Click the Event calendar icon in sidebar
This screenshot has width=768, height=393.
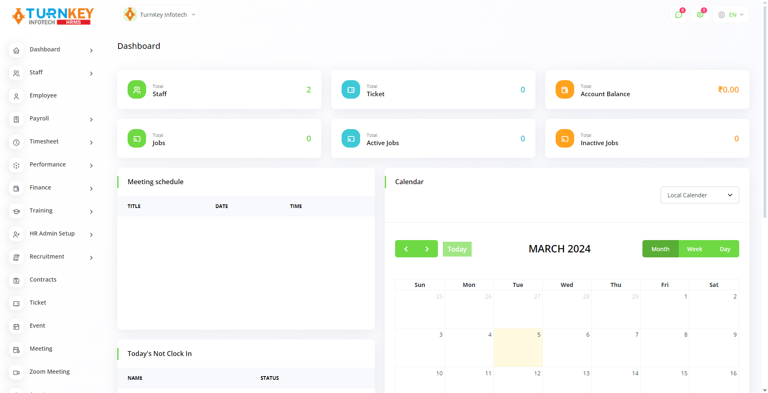click(x=16, y=326)
